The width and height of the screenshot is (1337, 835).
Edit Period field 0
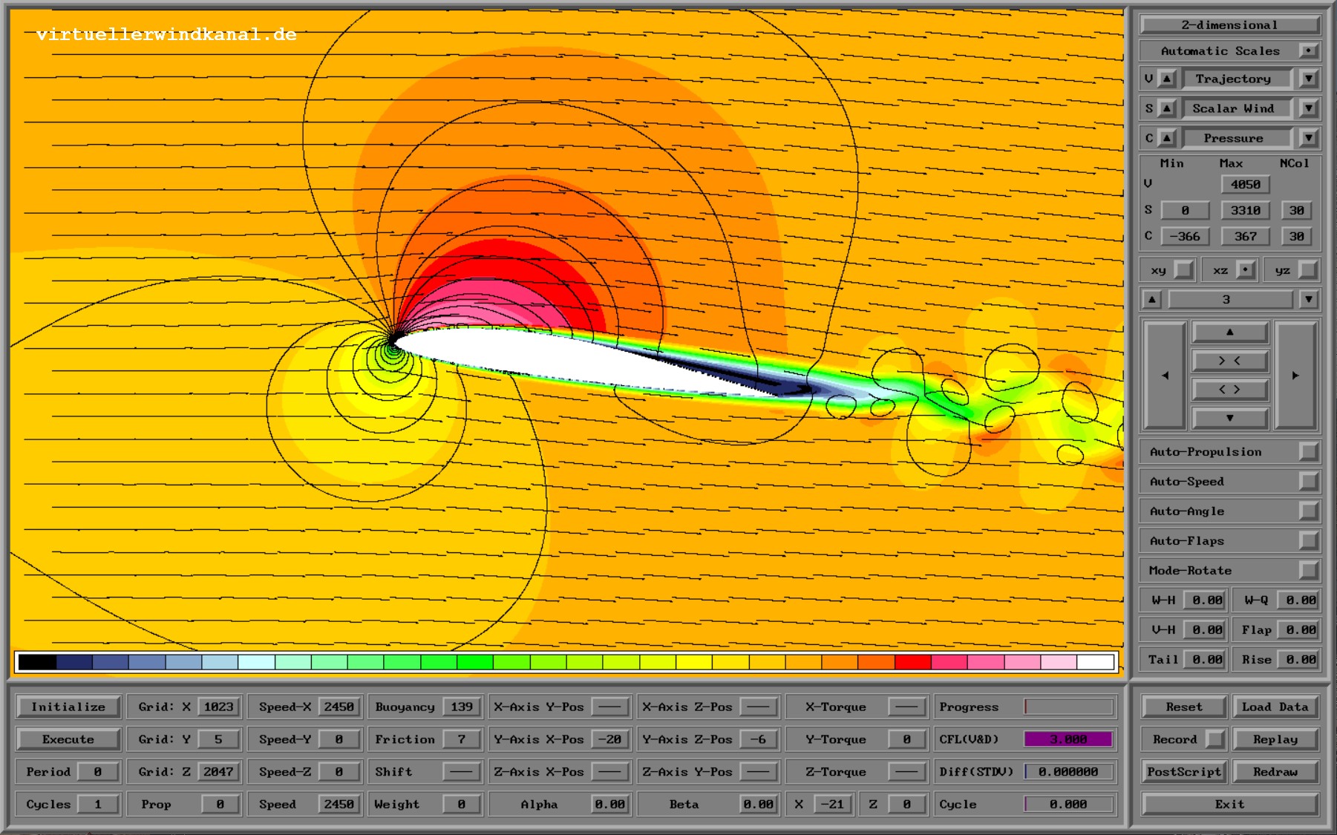click(x=97, y=771)
